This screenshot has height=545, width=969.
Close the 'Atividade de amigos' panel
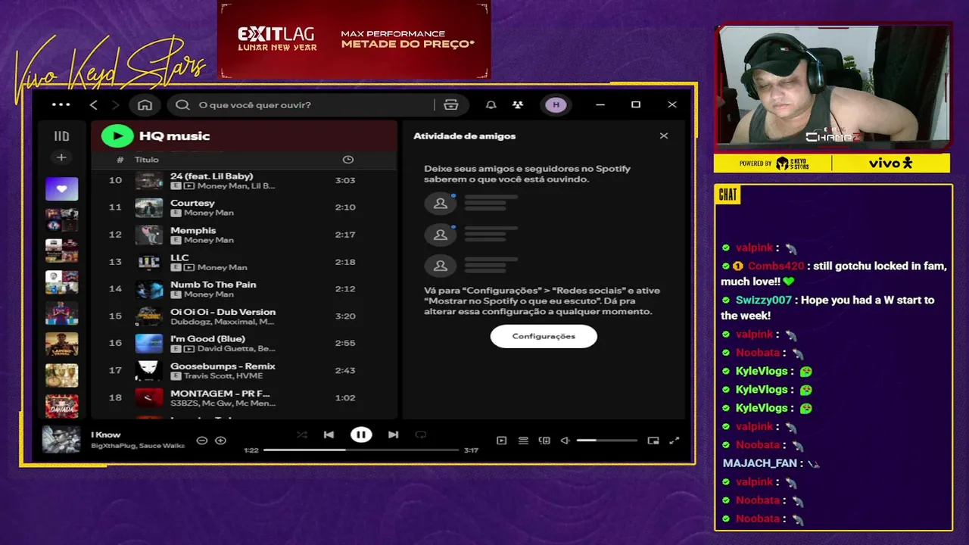coord(664,136)
